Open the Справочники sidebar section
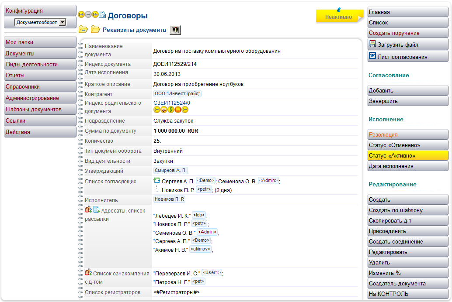This screenshot has height=302, width=452. click(x=38, y=86)
